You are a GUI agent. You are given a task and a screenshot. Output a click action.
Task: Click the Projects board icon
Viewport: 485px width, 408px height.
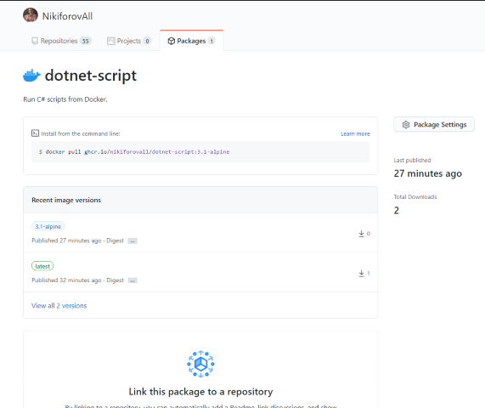pos(110,41)
